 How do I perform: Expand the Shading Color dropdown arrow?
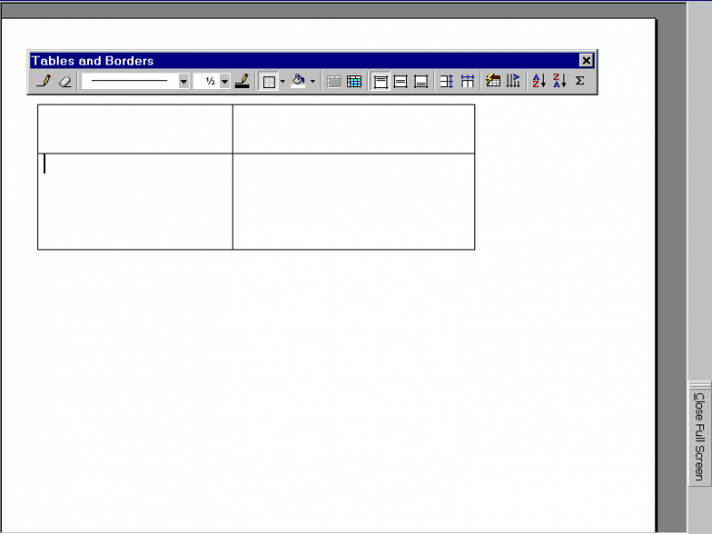[x=313, y=82]
